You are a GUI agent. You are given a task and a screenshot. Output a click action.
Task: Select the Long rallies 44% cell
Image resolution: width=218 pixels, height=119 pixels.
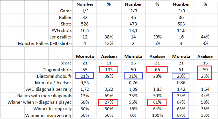(205, 37)
